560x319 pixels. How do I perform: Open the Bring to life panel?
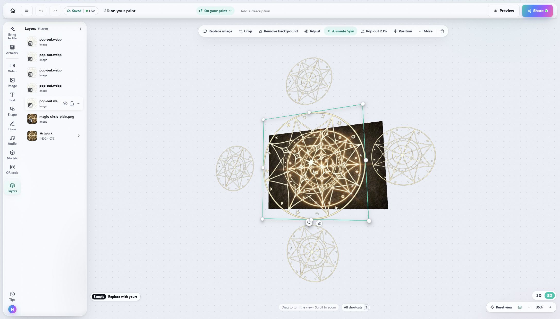click(12, 33)
